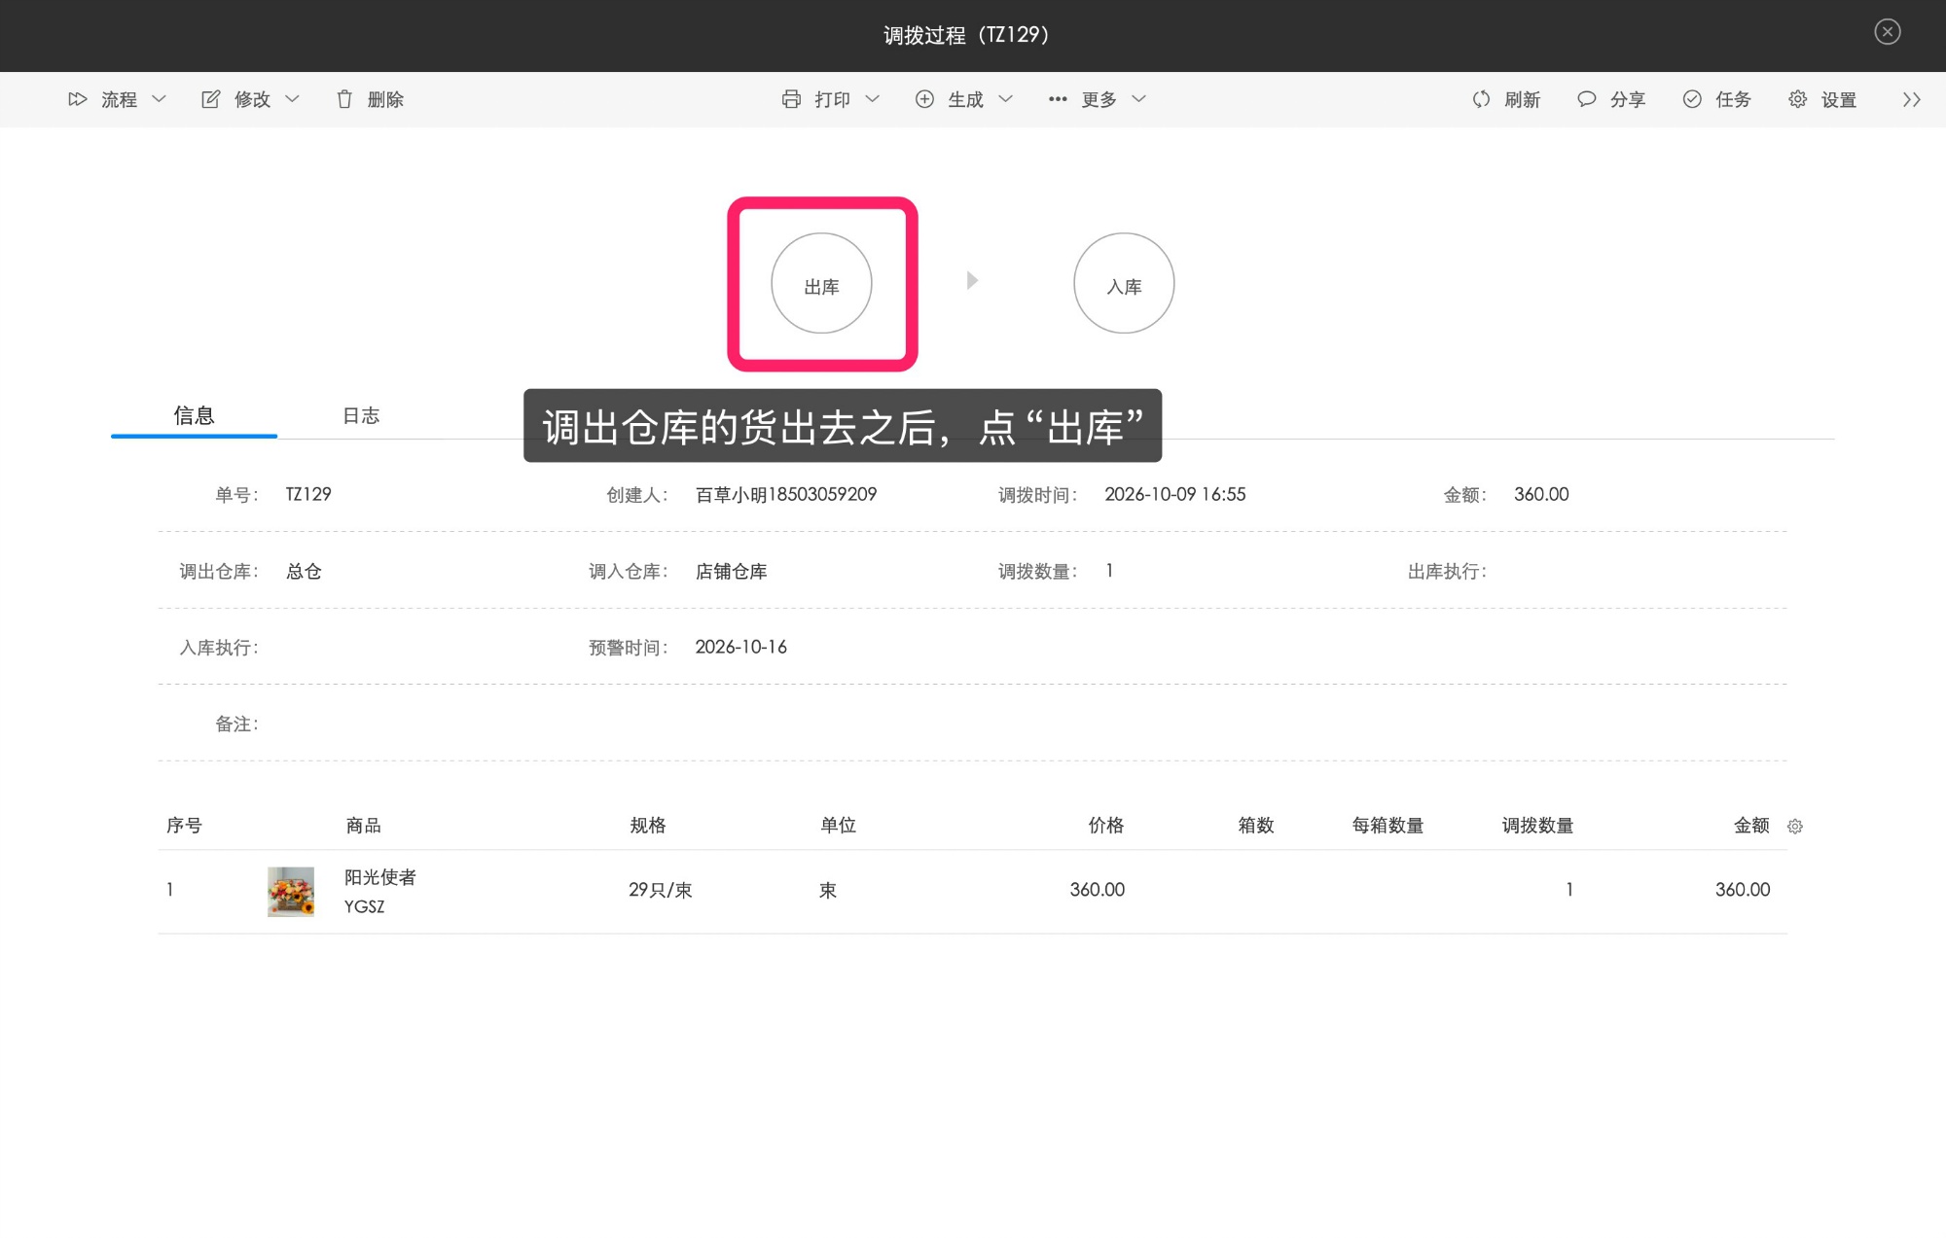Click the 流程 workflow icon

pyautogui.click(x=78, y=99)
